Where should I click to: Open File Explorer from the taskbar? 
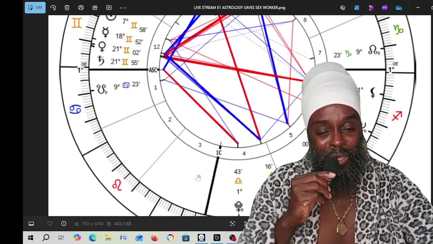108,238
